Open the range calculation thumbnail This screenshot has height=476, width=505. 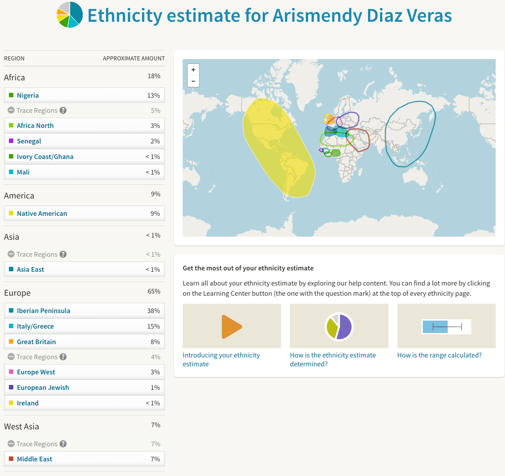pyautogui.click(x=446, y=326)
